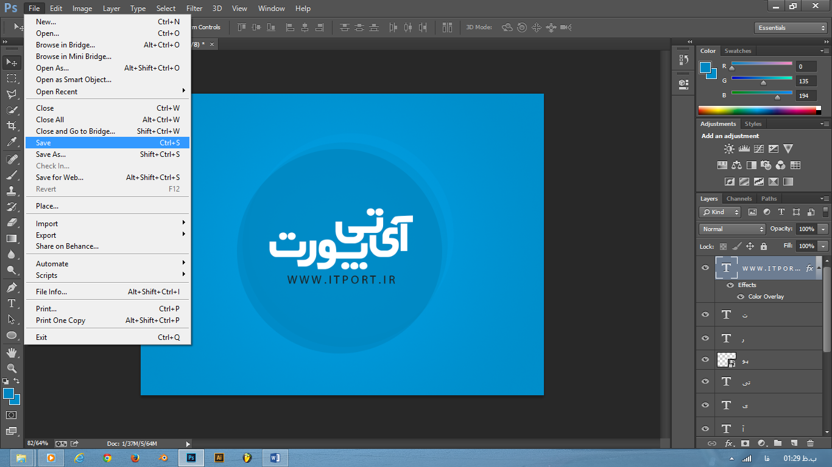Select the Clone Stamp tool
This screenshot has height=467, width=832.
[12, 191]
